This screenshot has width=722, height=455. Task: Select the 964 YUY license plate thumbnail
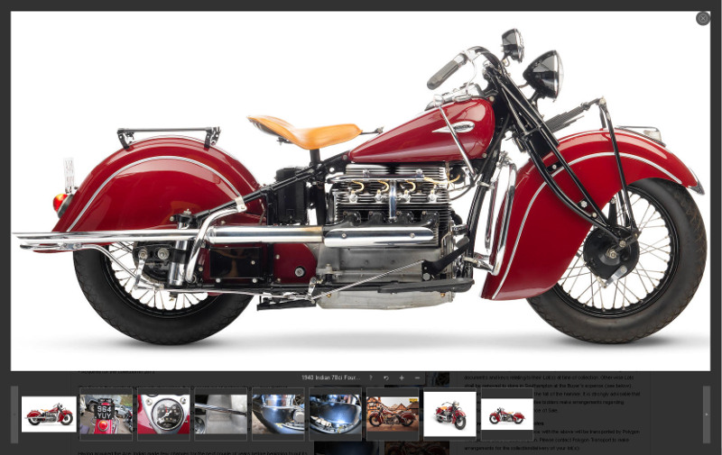click(x=106, y=414)
